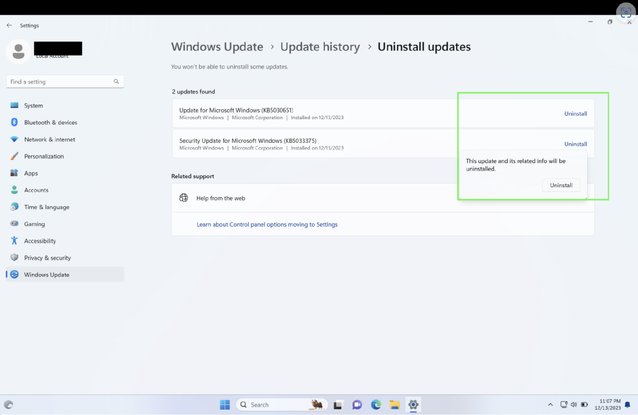638x415 pixels.
Task: Go to Time & language settings
Action: 65,207
